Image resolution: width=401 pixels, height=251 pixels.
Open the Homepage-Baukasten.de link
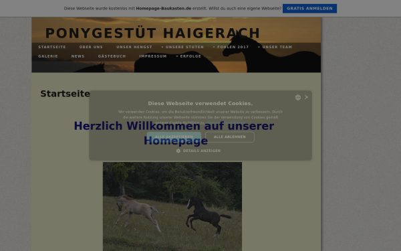click(164, 9)
